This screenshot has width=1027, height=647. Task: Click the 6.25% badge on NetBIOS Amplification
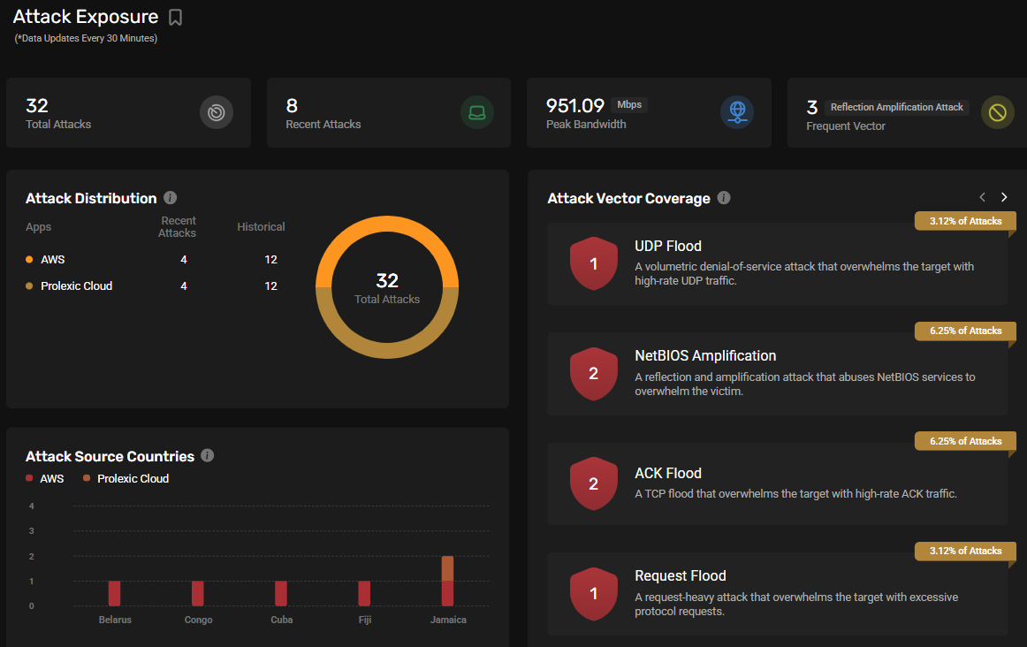965,331
